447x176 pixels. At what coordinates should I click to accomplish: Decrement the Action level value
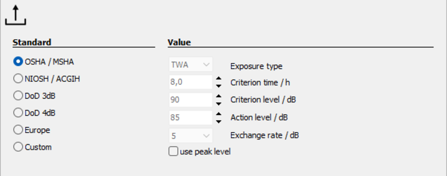tap(219, 122)
